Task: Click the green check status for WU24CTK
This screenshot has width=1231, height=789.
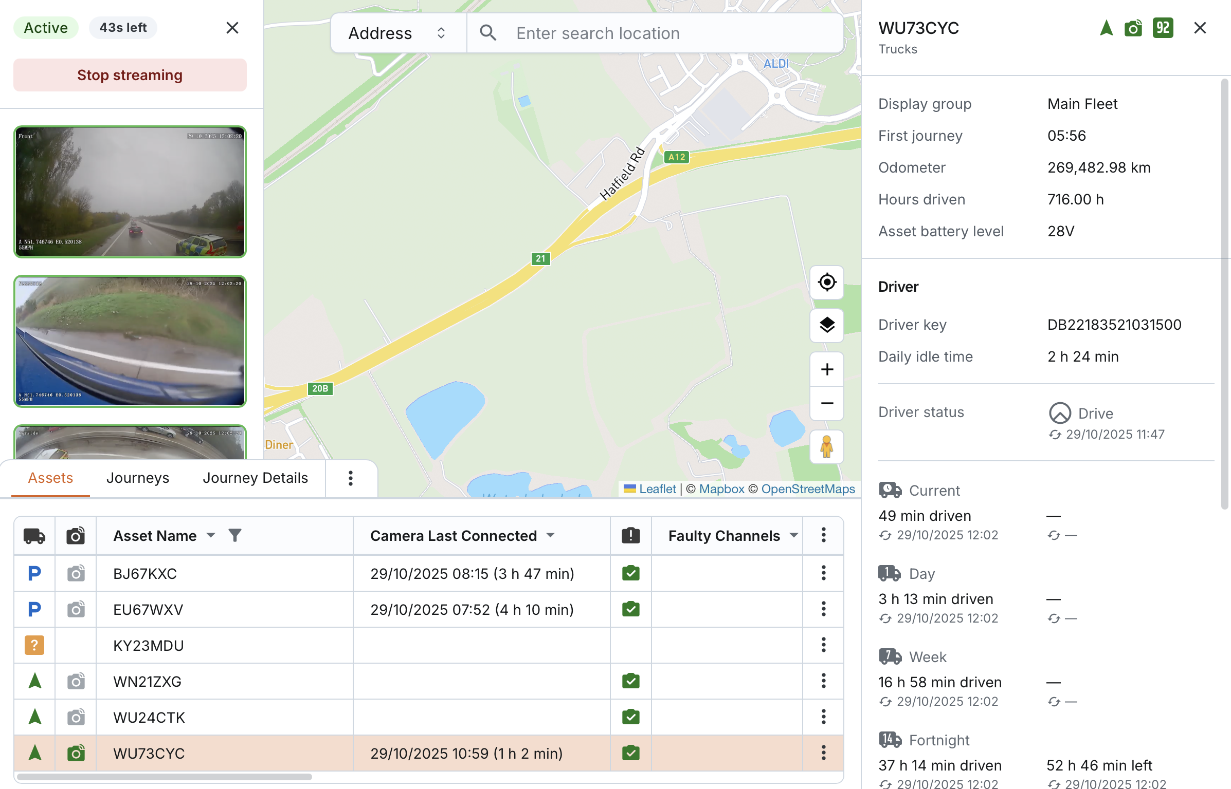Action: pyautogui.click(x=630, y=717)
